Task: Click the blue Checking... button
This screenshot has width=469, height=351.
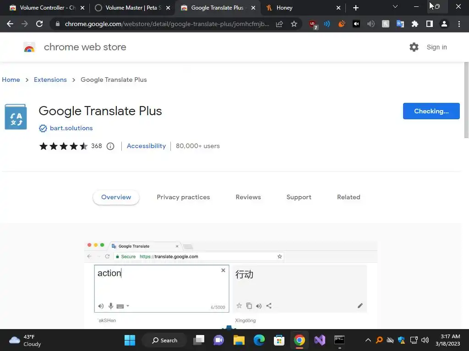Action: click(431, 111)
